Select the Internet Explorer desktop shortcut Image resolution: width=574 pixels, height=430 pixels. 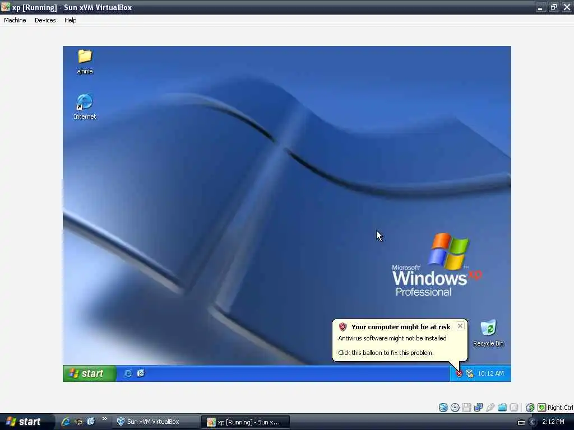85,106
